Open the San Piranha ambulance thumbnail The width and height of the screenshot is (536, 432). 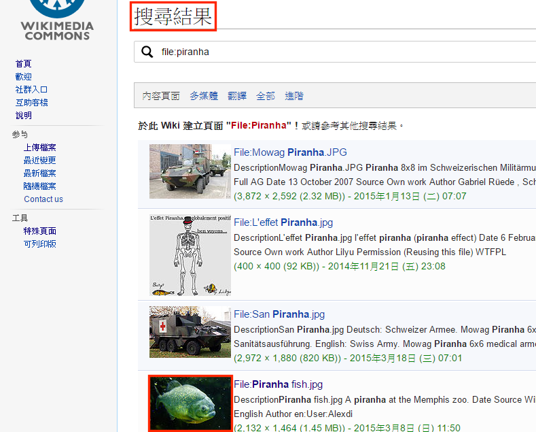[x=190, y=331]
